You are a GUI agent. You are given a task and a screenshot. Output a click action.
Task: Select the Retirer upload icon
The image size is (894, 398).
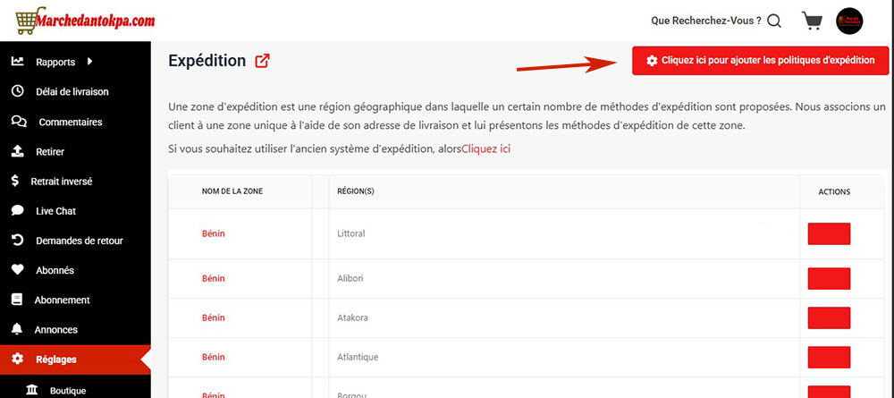[17, 151]
